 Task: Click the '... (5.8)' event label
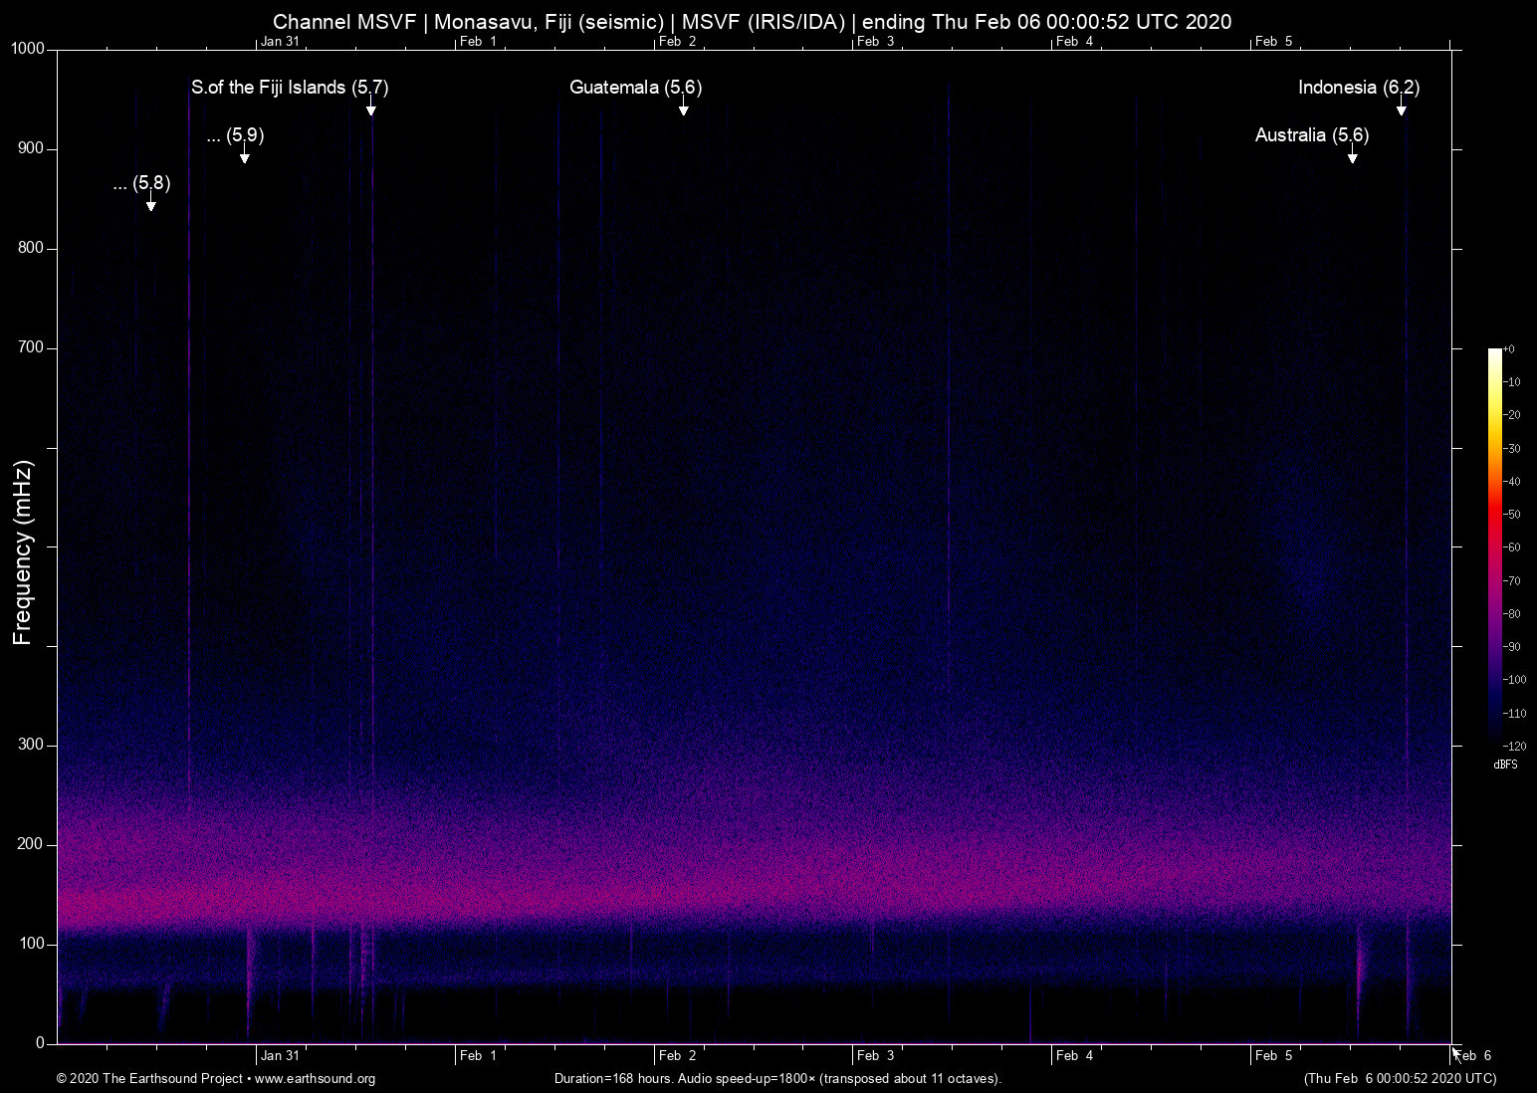tap(141, 183)
